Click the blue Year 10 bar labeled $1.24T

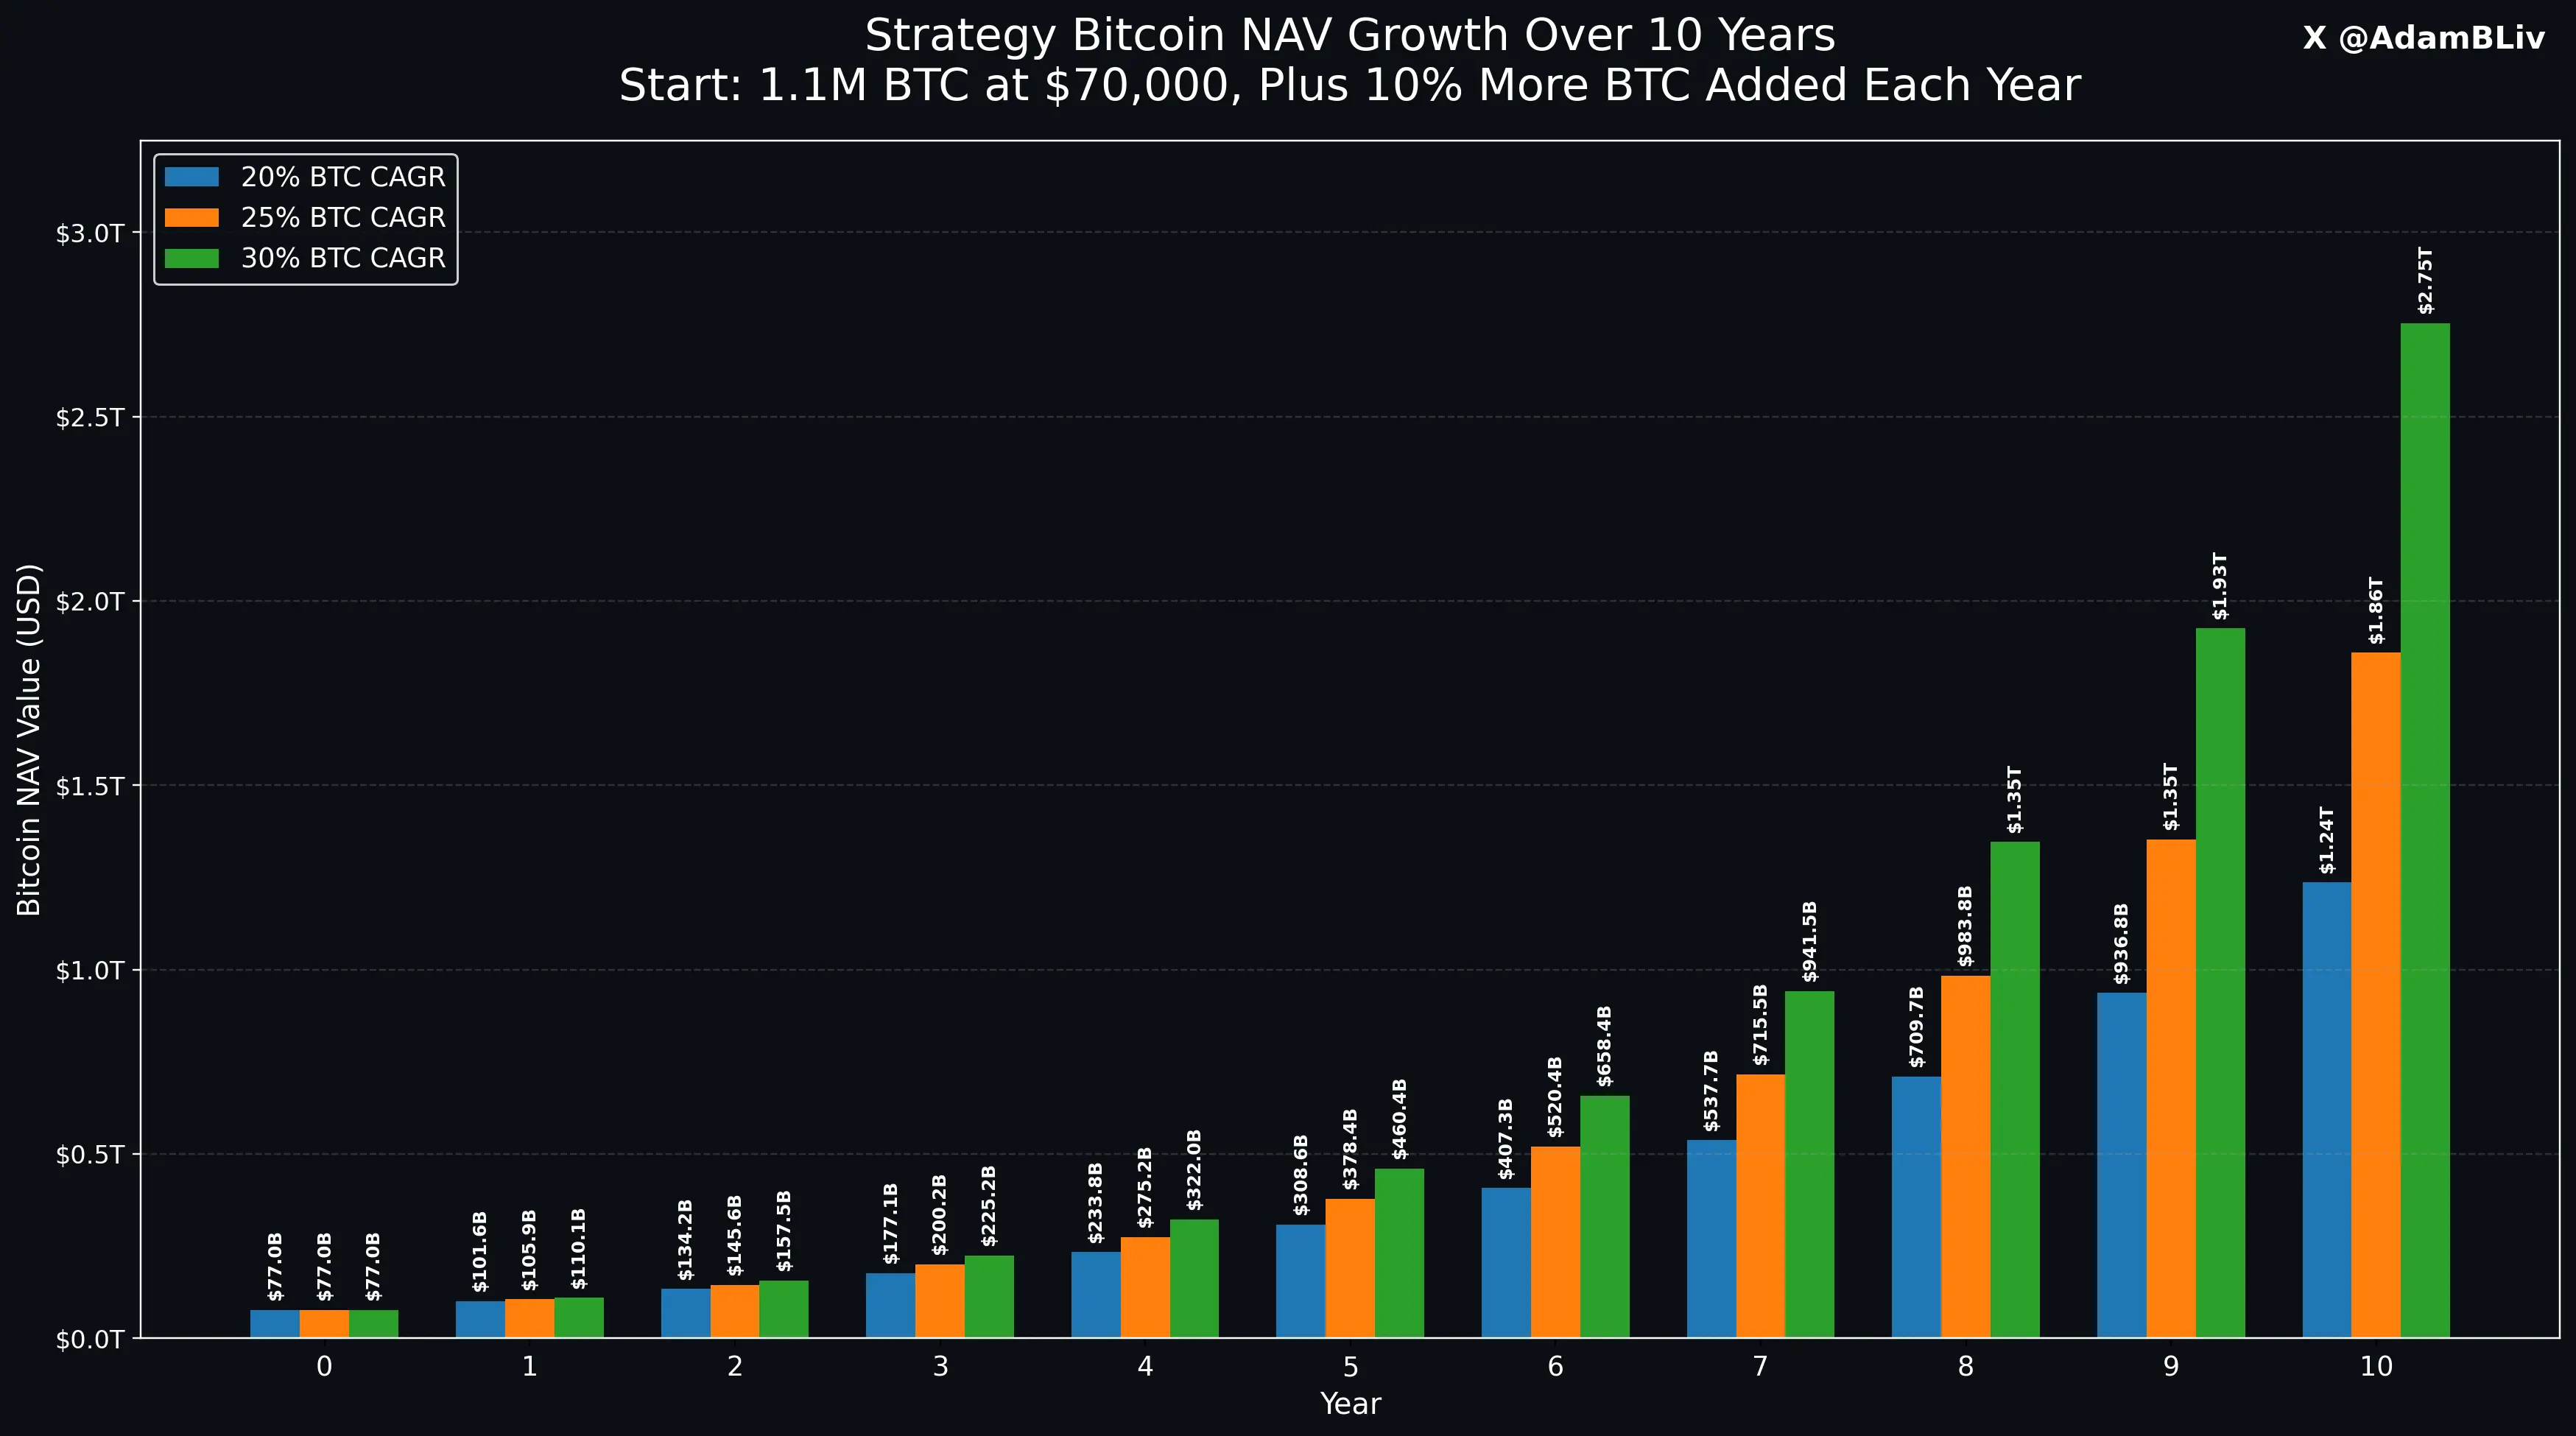tap(2326, 1110)
